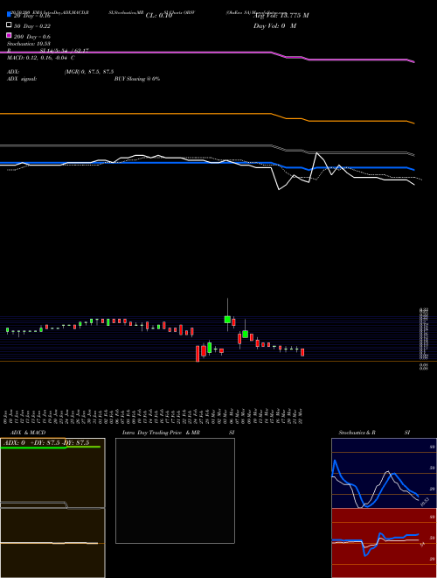
Task: Click the white 50 Day legend swatch
Action: point(10,25)
